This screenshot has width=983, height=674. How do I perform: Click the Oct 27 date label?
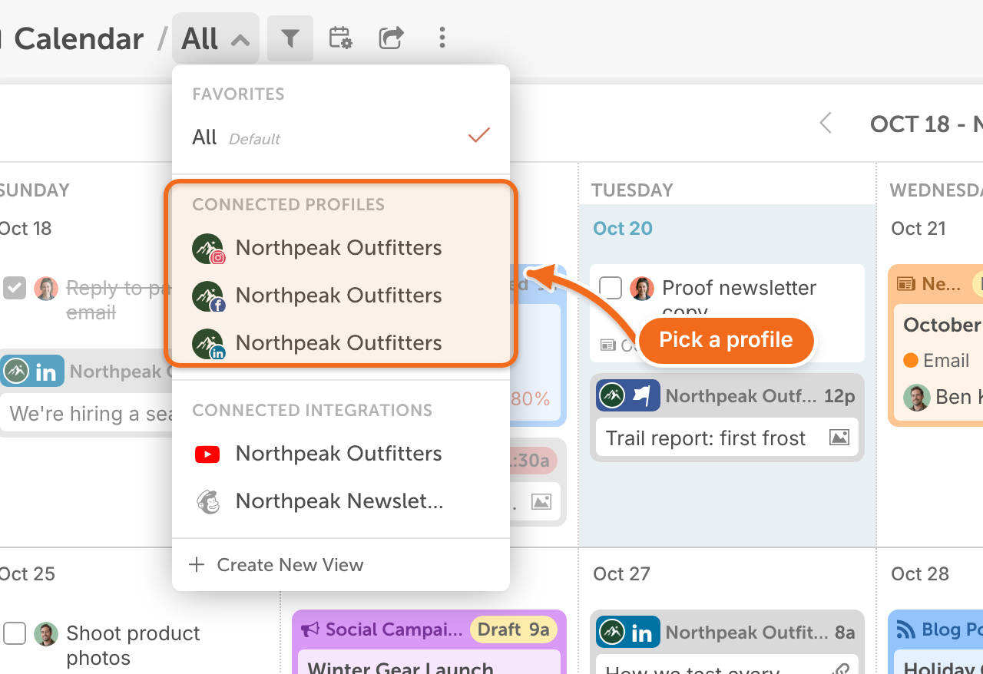[x=621, y=574]
